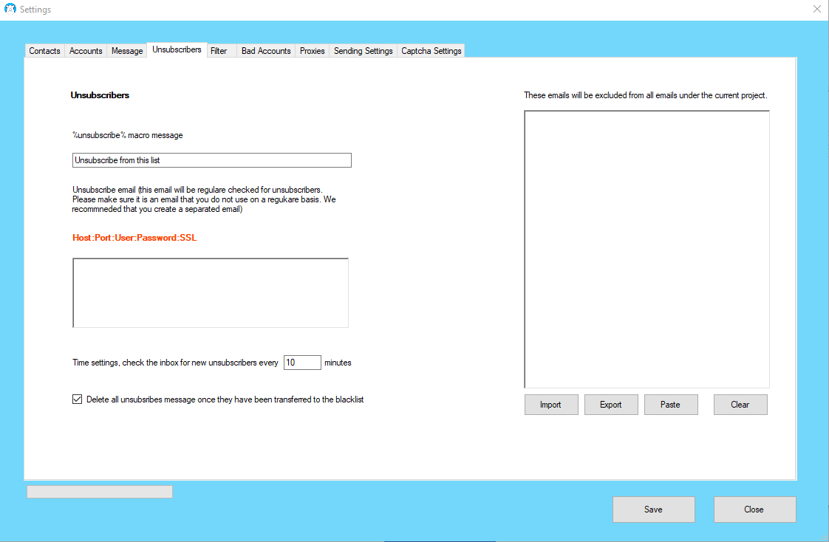The width and height of the screenshot is (829, 542).
Task: Click the Paste button
Action: click(x=670, y=405)
